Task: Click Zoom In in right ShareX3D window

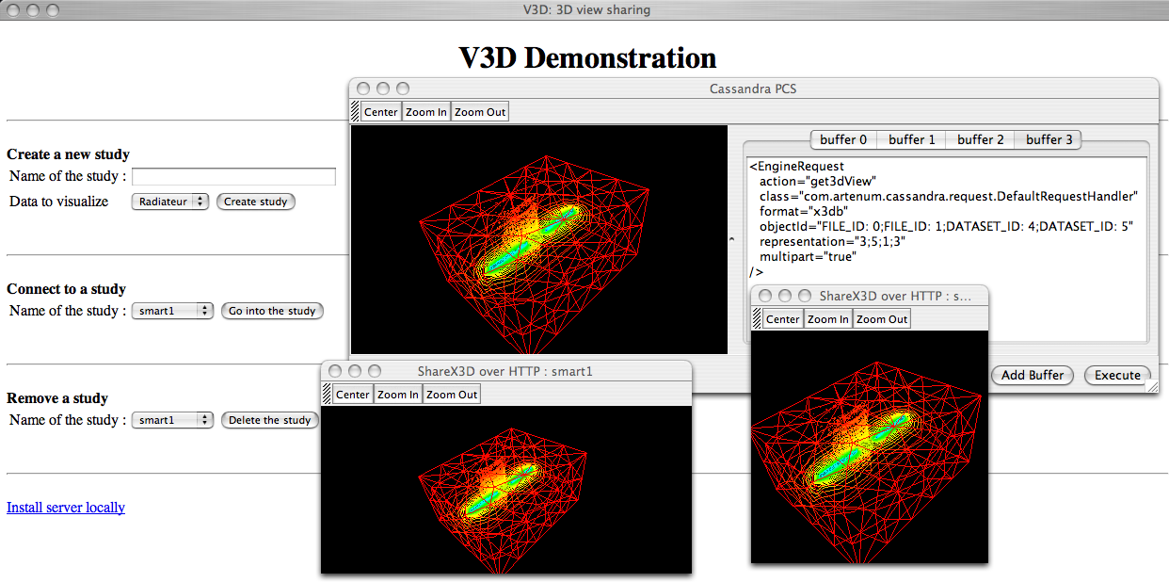Action: click(x=827, y=319)
